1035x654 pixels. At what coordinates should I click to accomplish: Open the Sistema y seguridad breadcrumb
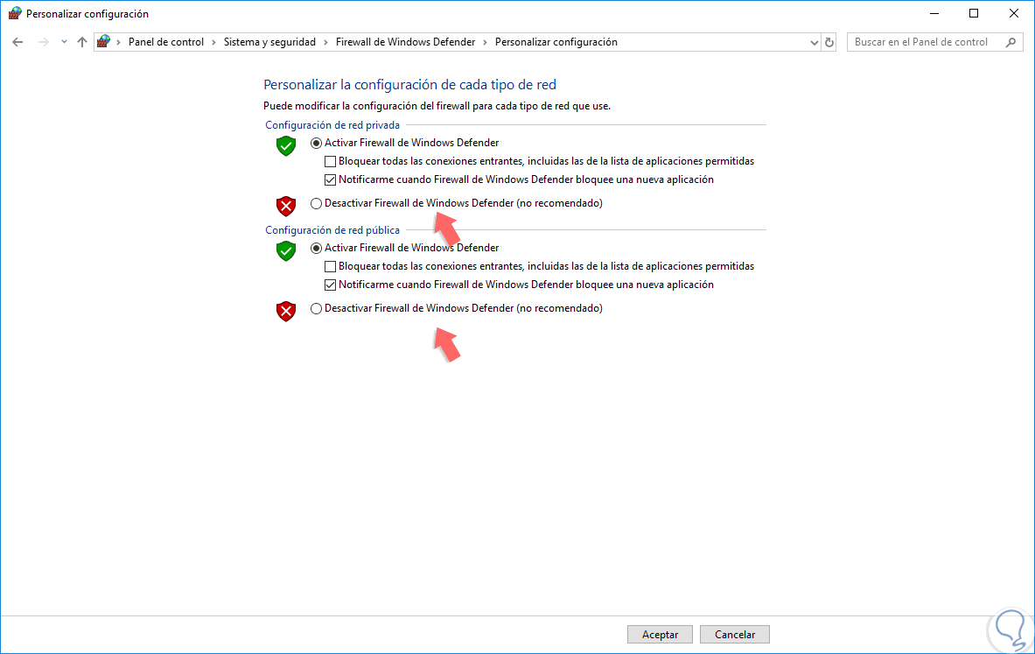pyautogui.click(x=269, y=42)
